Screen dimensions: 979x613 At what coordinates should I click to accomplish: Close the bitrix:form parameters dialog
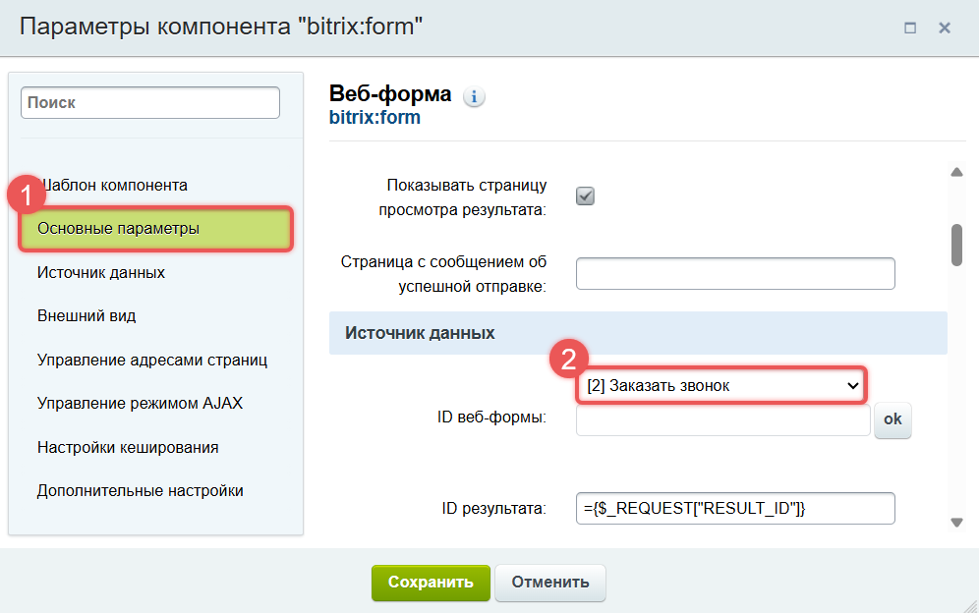(x=945, y=28)
